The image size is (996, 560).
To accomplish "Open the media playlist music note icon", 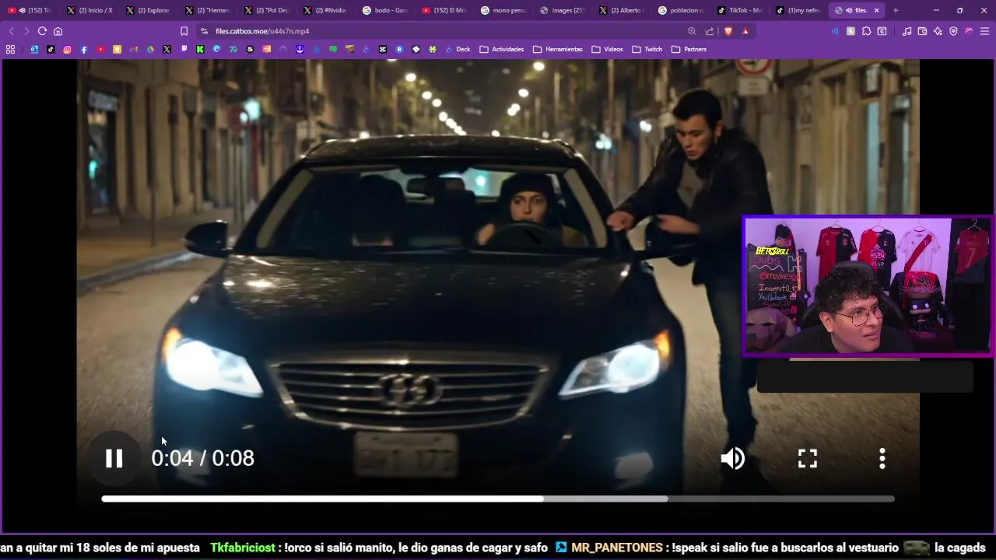I will [907, 31].
